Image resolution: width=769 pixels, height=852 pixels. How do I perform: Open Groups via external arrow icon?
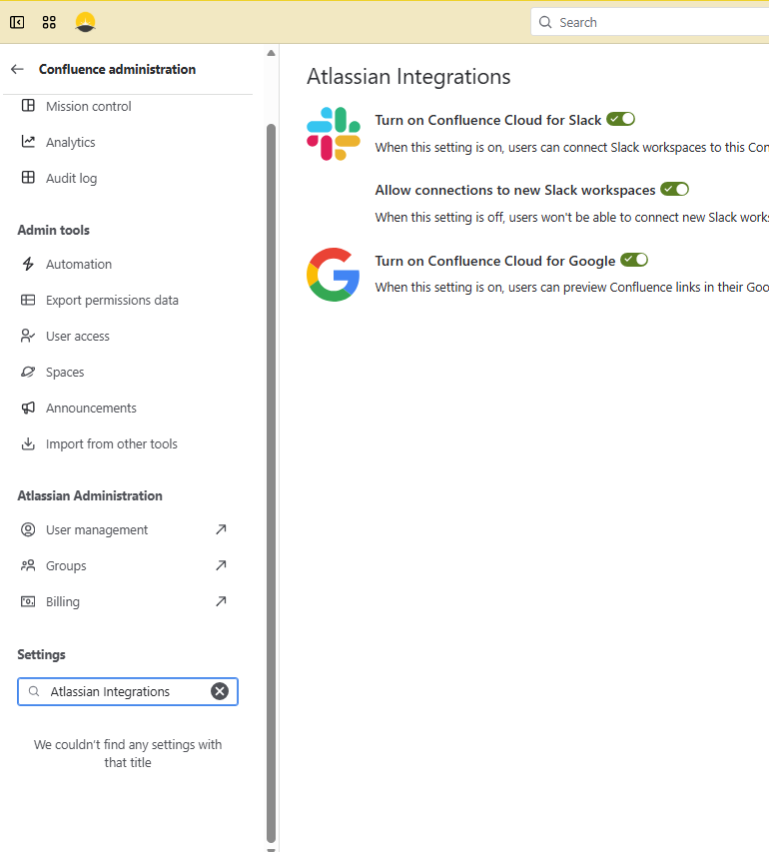pos(221,565)
